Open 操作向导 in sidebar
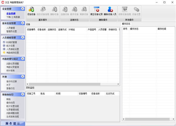Screen dimensions: 176x126 tap(11, 103)
